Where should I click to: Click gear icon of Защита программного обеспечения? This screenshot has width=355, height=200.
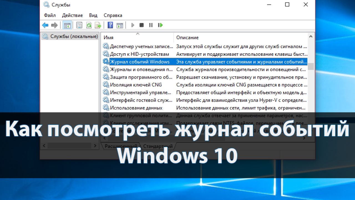(106, 77)
